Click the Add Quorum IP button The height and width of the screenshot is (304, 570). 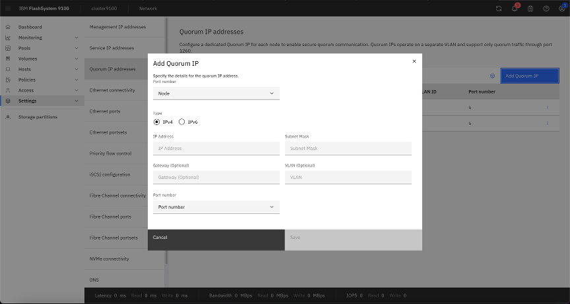(x=530, y=76)
